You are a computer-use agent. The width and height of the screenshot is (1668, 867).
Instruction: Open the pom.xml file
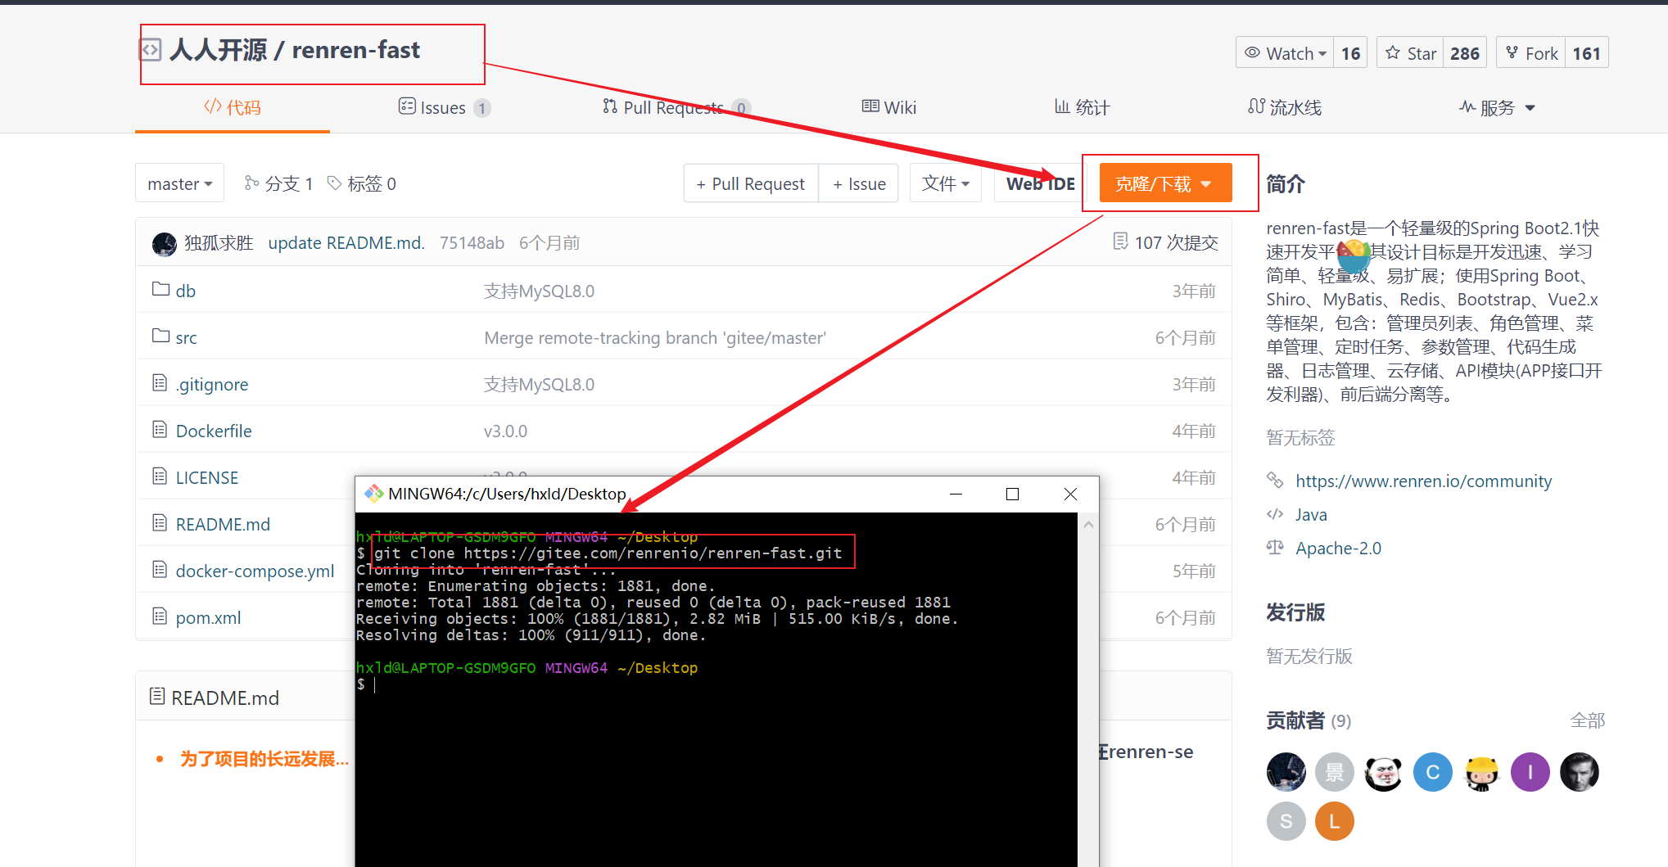tap(208, 617)
